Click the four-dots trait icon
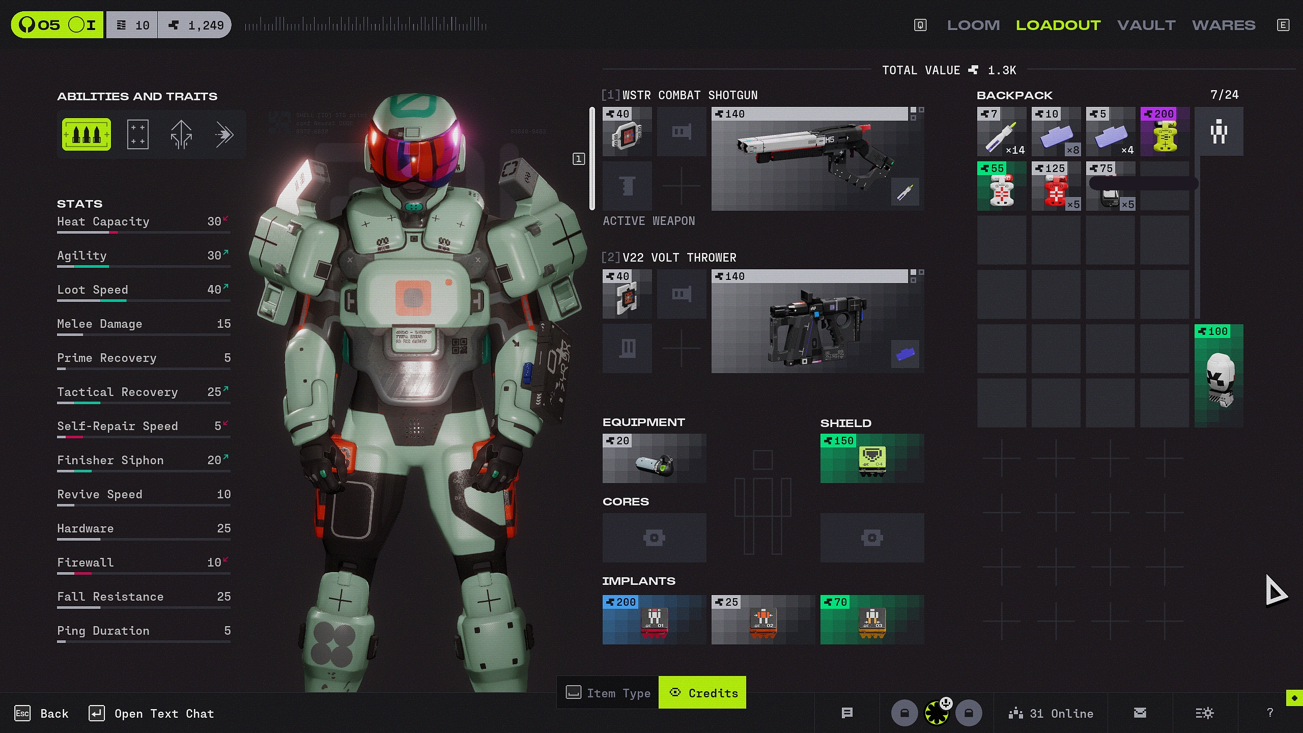The height and width of the screenshot is (733, 1303). click(137, 134)
